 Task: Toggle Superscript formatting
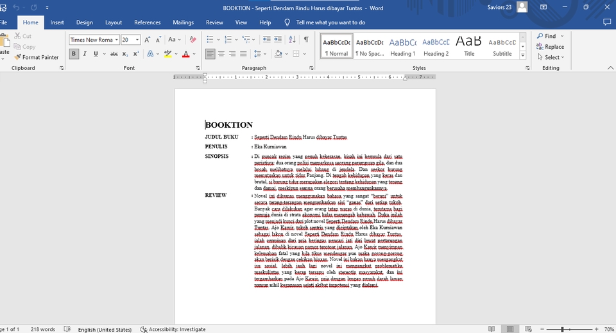coord(136,54)
